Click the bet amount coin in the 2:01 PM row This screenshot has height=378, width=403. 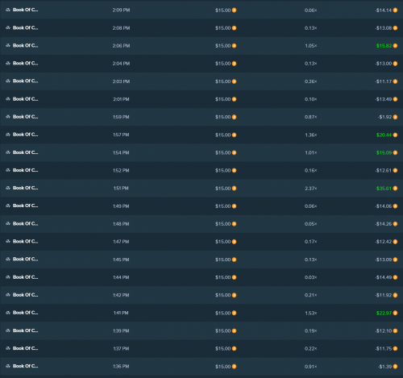click(234, 99)
